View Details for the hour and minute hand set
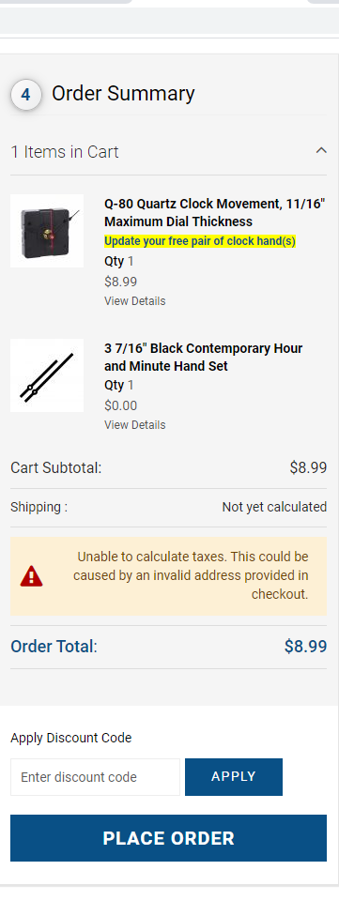Screen dimensions: 339x916 135,425
